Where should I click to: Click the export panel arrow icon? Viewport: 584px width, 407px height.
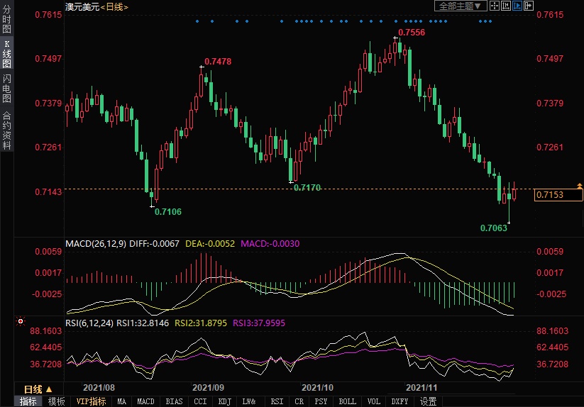[529, 6]
